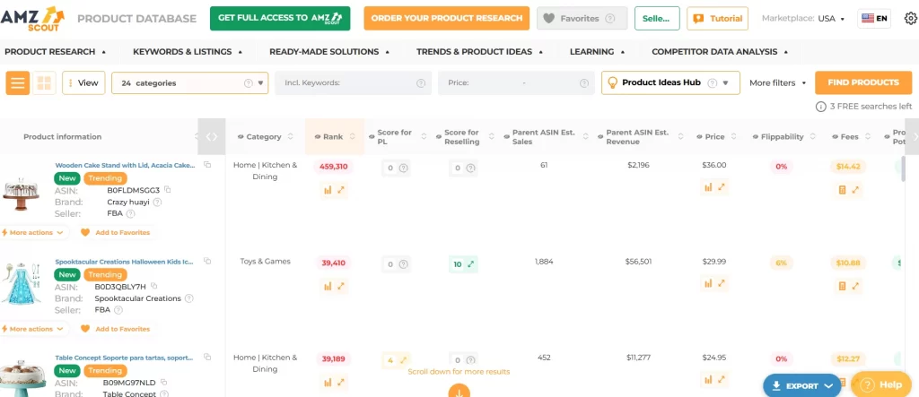This screenshot has height=397, width=919.
Task: Add Wooden Cake Stand to Favorites
Action: (116, 232)
